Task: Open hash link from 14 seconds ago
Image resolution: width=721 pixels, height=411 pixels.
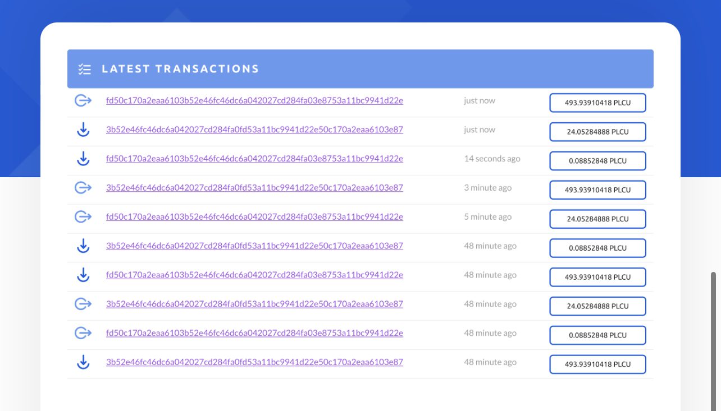Action: (x=254, y=159)
